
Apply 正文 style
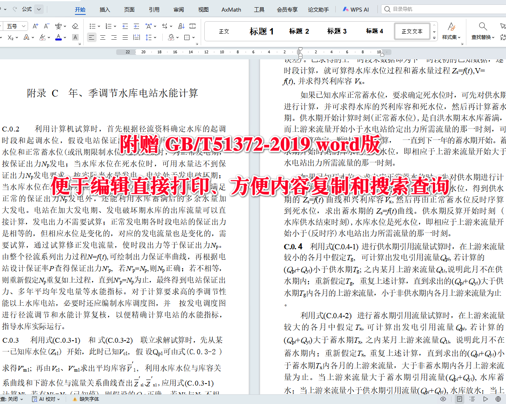(x=224, y=31)
